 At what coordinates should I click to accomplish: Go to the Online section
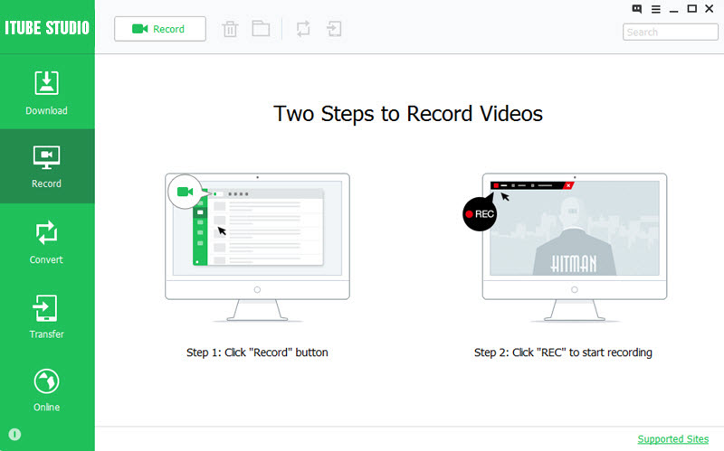(47, 390)
